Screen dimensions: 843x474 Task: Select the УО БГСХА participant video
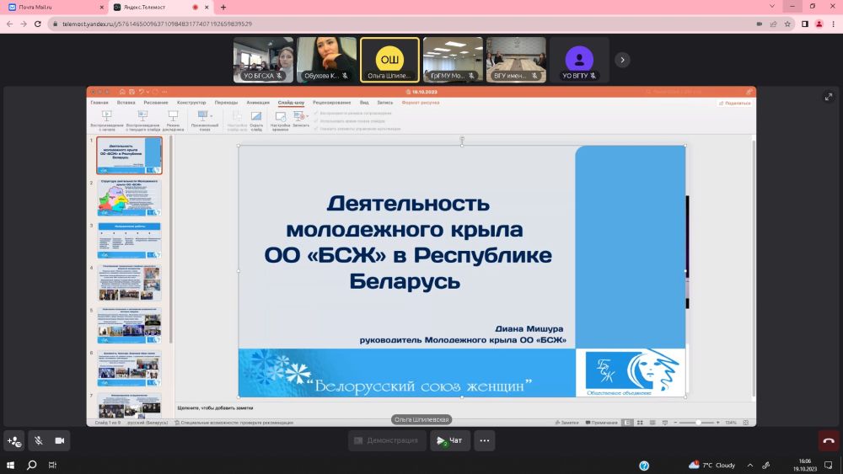click(x=263, y=60)
